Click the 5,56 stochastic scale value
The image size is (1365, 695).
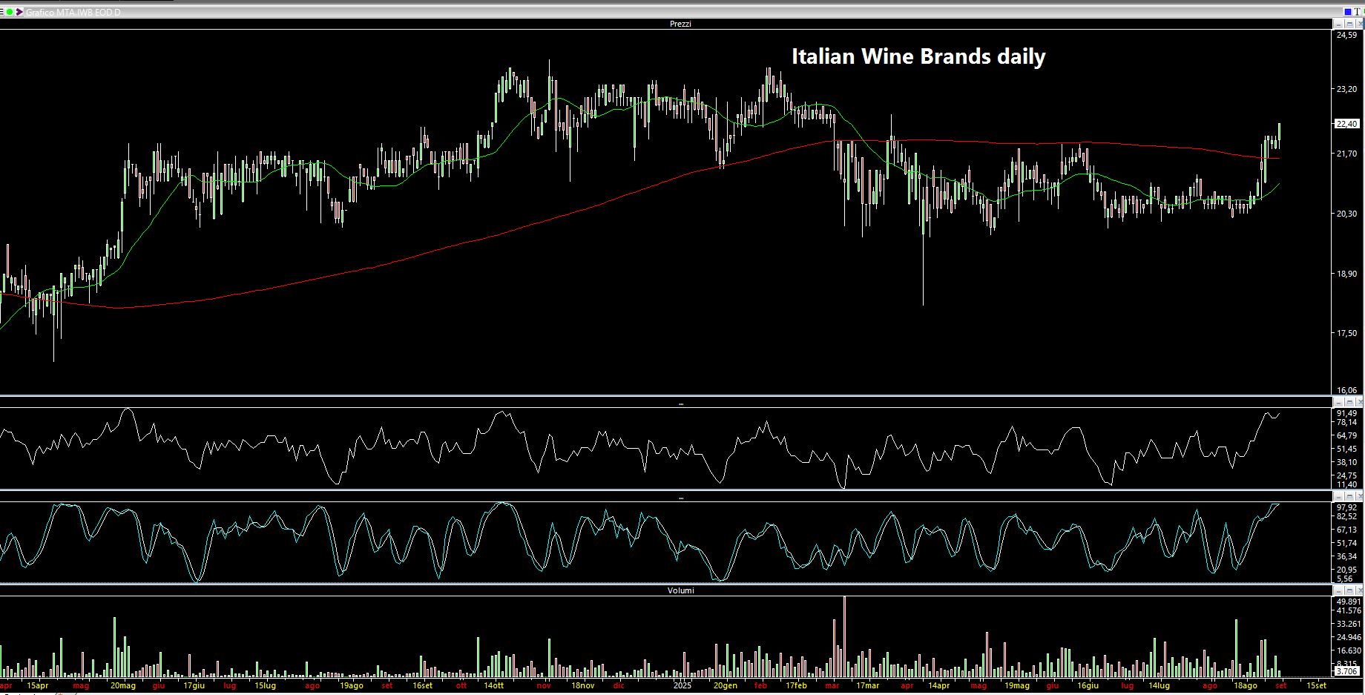click(x=1344, y=579)
